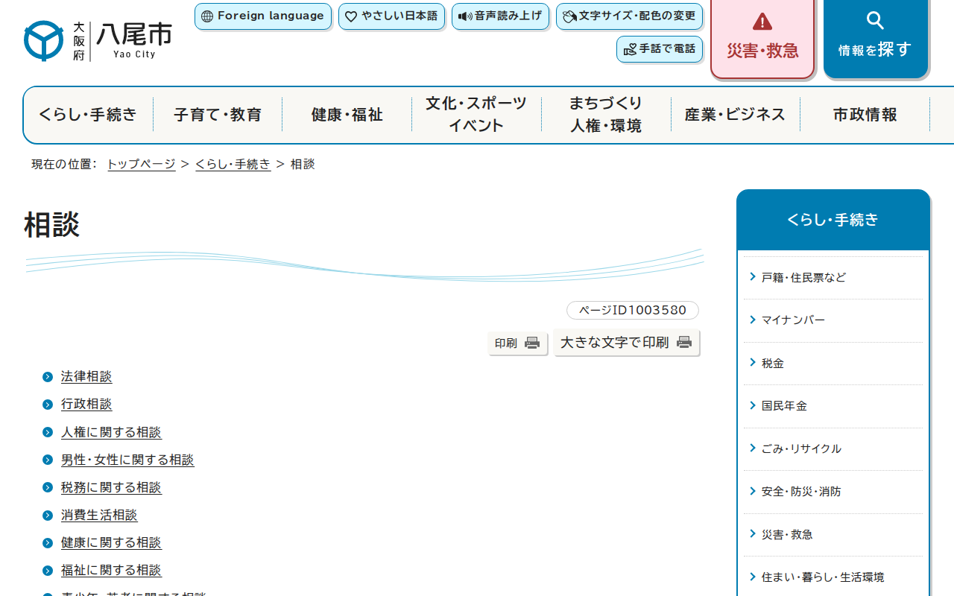This screenshot has width=954, height=596.
Task: Open the 税務に関する相談 link
Action: (x=111, y=488)
